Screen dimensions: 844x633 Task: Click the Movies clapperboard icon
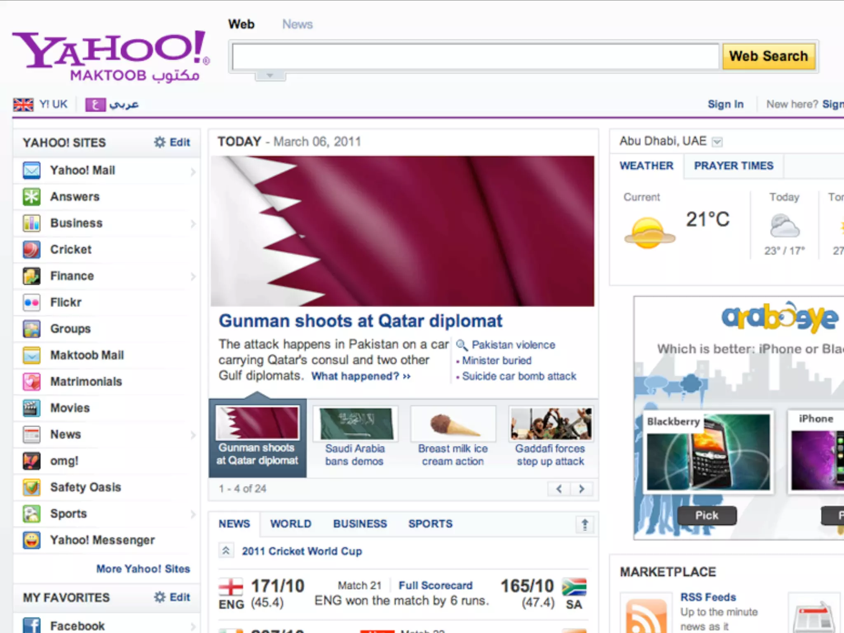click(32, 408)
